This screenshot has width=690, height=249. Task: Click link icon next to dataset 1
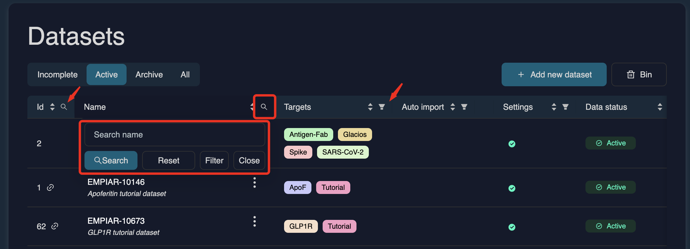click(50, 187)
